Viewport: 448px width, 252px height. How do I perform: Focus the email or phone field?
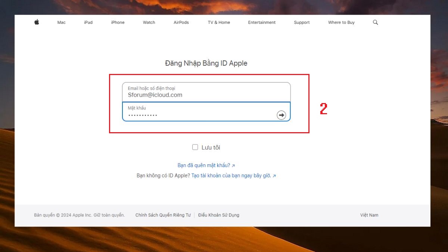206,92
